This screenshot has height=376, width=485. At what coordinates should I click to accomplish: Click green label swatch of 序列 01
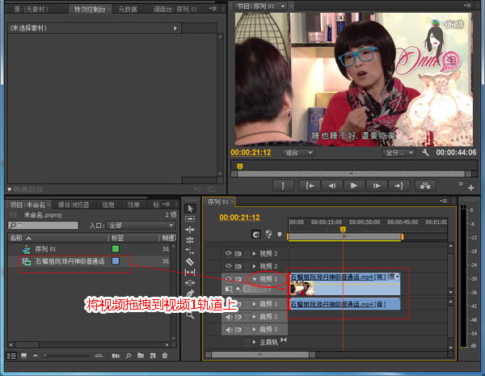click(116, 249)
